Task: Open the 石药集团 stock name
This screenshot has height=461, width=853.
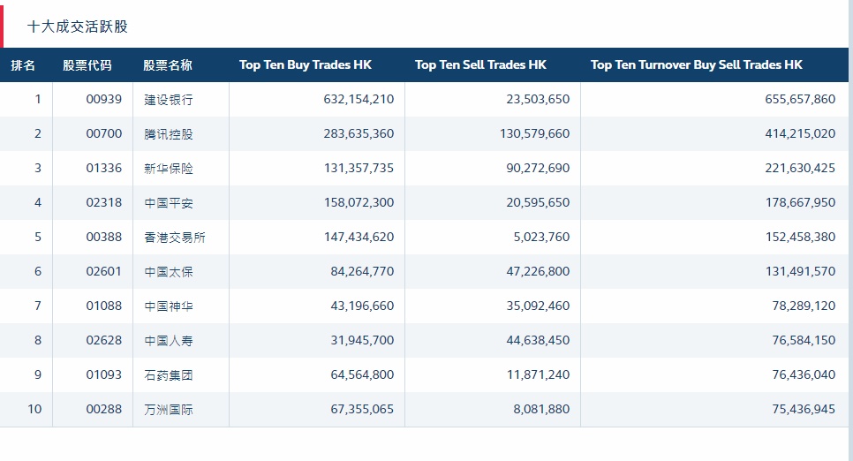Action: pyautogui.click(x=169, y=375)
